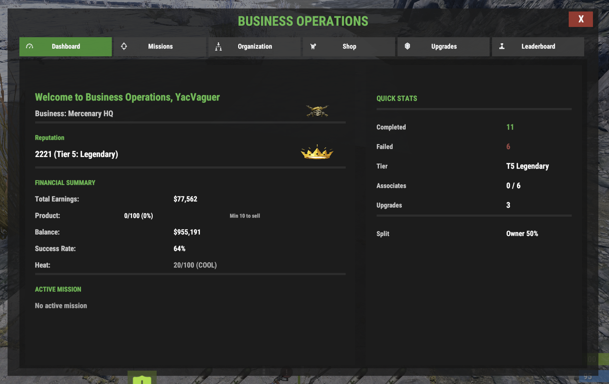Click the Heat 20/100 (COOL) reading
Screen dimensions: 609x384
pos(195,265)
